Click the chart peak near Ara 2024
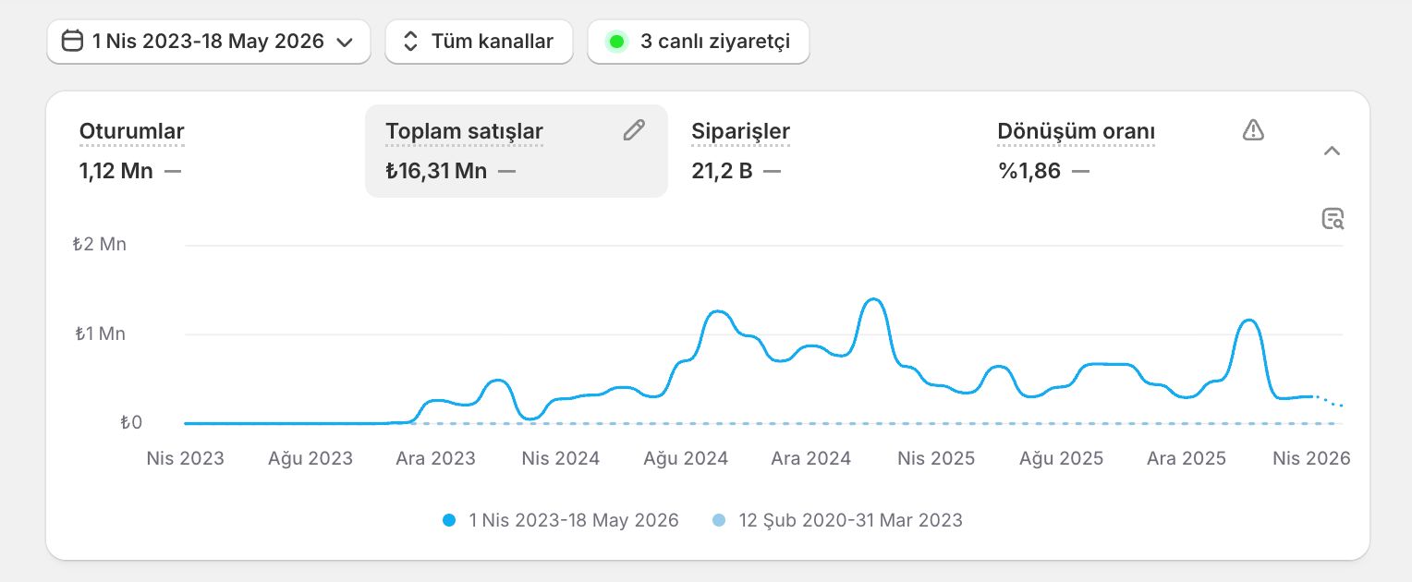Viewport: 1412px width, 582px height. pos(872,300)
